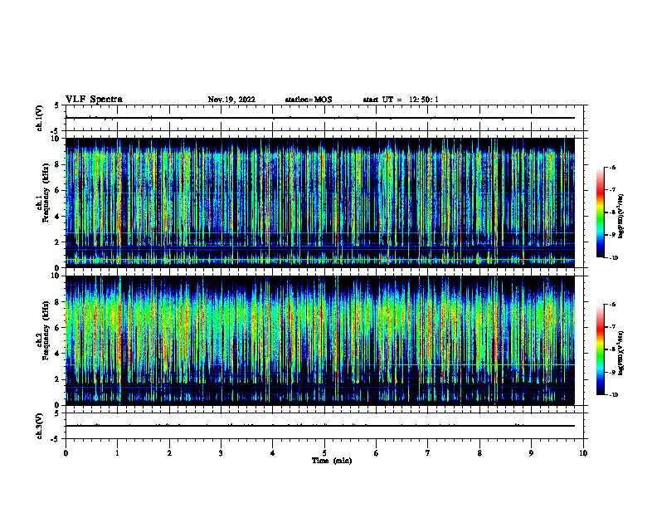Click the "0" tick on the time axis
The image size is (657, 508).
(x=66, y=453)
